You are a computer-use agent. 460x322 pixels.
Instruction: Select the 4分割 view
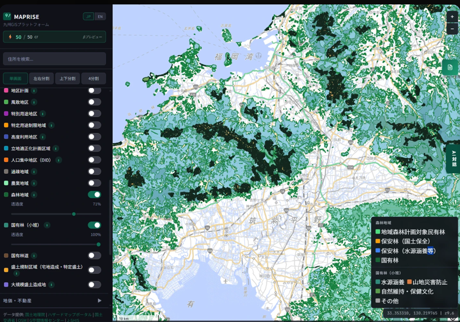click(x=94, y=78)
